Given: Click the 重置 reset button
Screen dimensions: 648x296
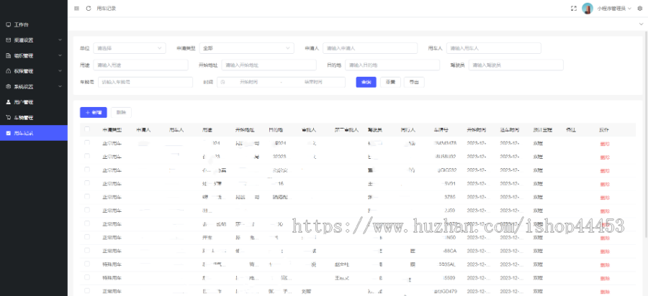Looking at the screenshot, I should point(390,82).
